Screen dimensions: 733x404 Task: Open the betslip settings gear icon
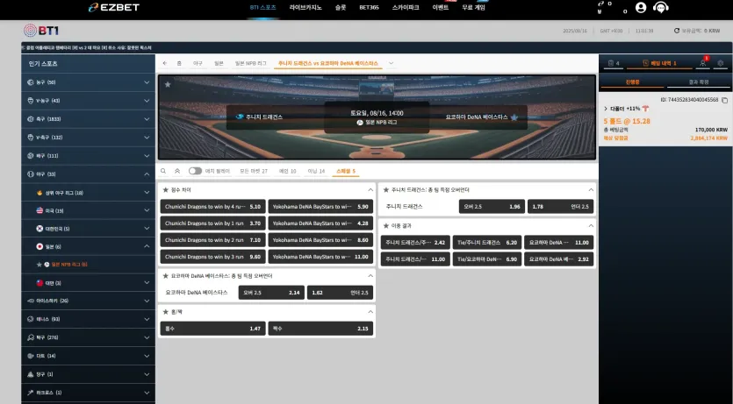tap(721, 63)
